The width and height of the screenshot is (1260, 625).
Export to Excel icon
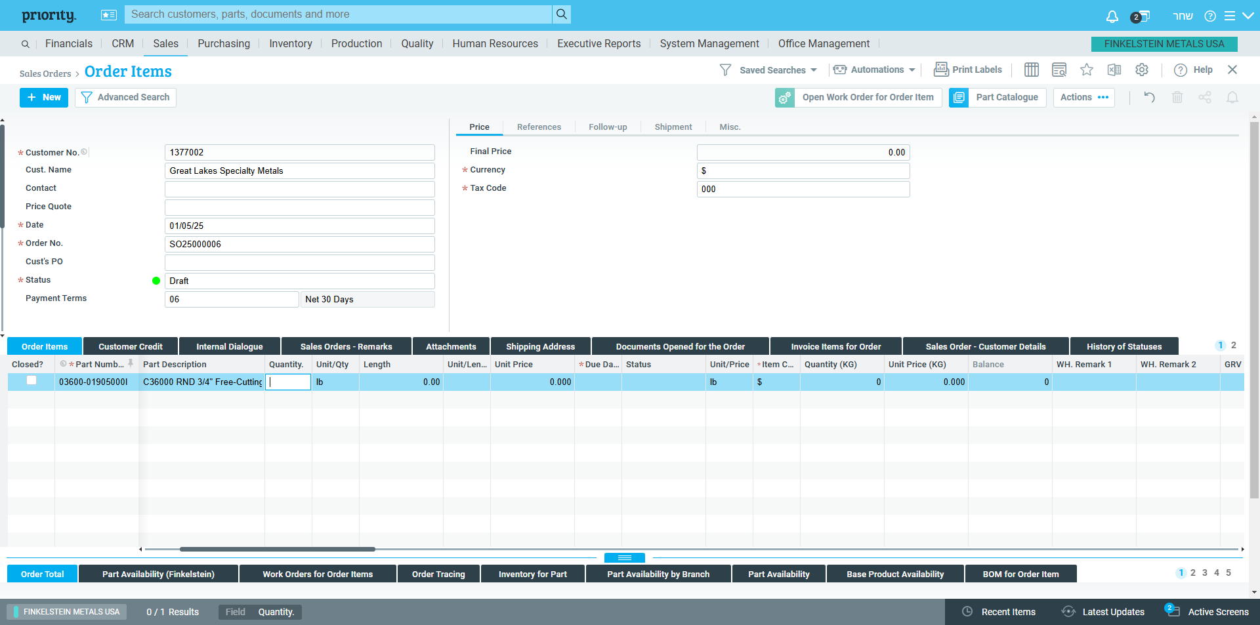point(1114,70)
